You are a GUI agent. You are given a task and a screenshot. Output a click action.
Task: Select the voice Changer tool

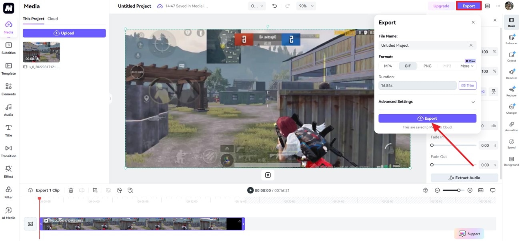512,109
